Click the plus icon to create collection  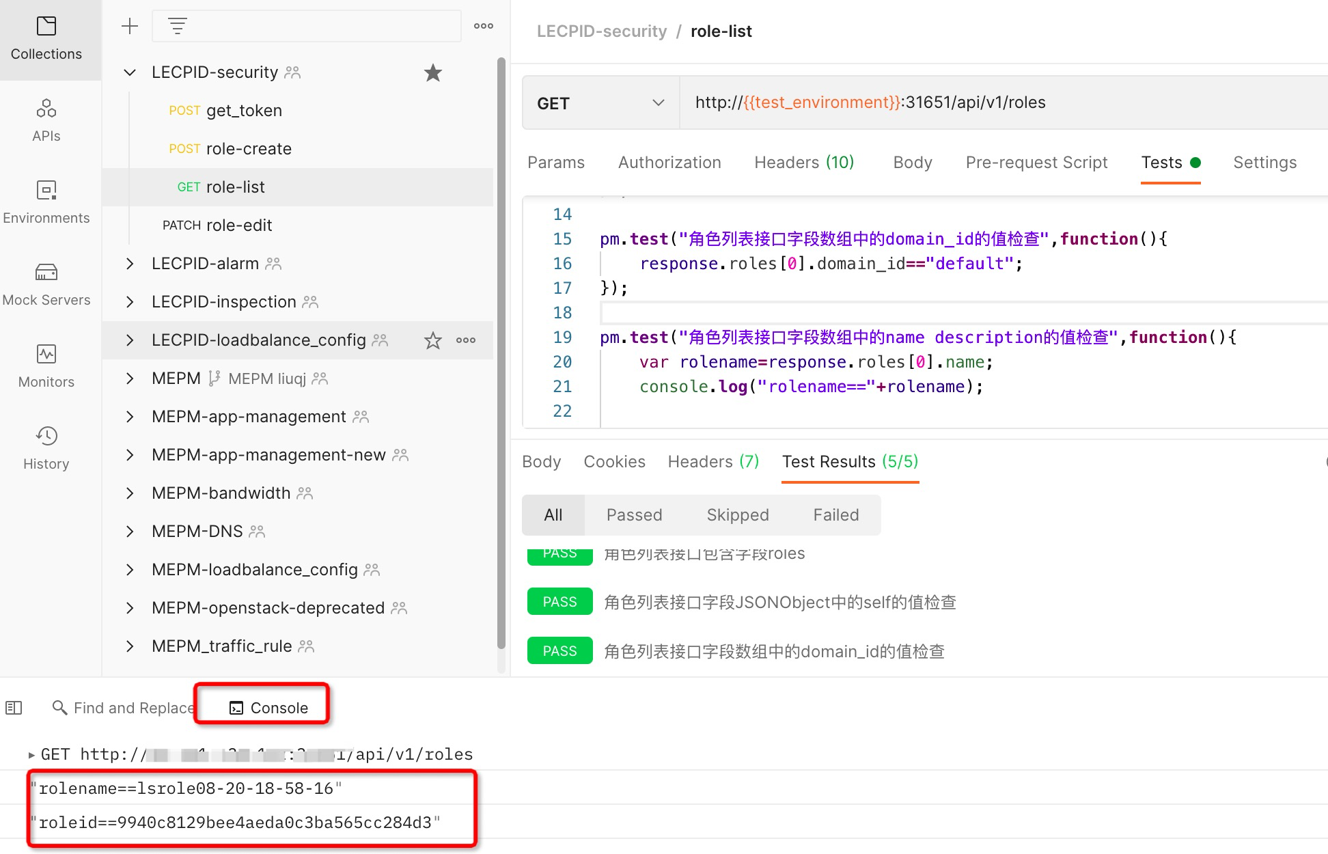click(x=129, y=26)
